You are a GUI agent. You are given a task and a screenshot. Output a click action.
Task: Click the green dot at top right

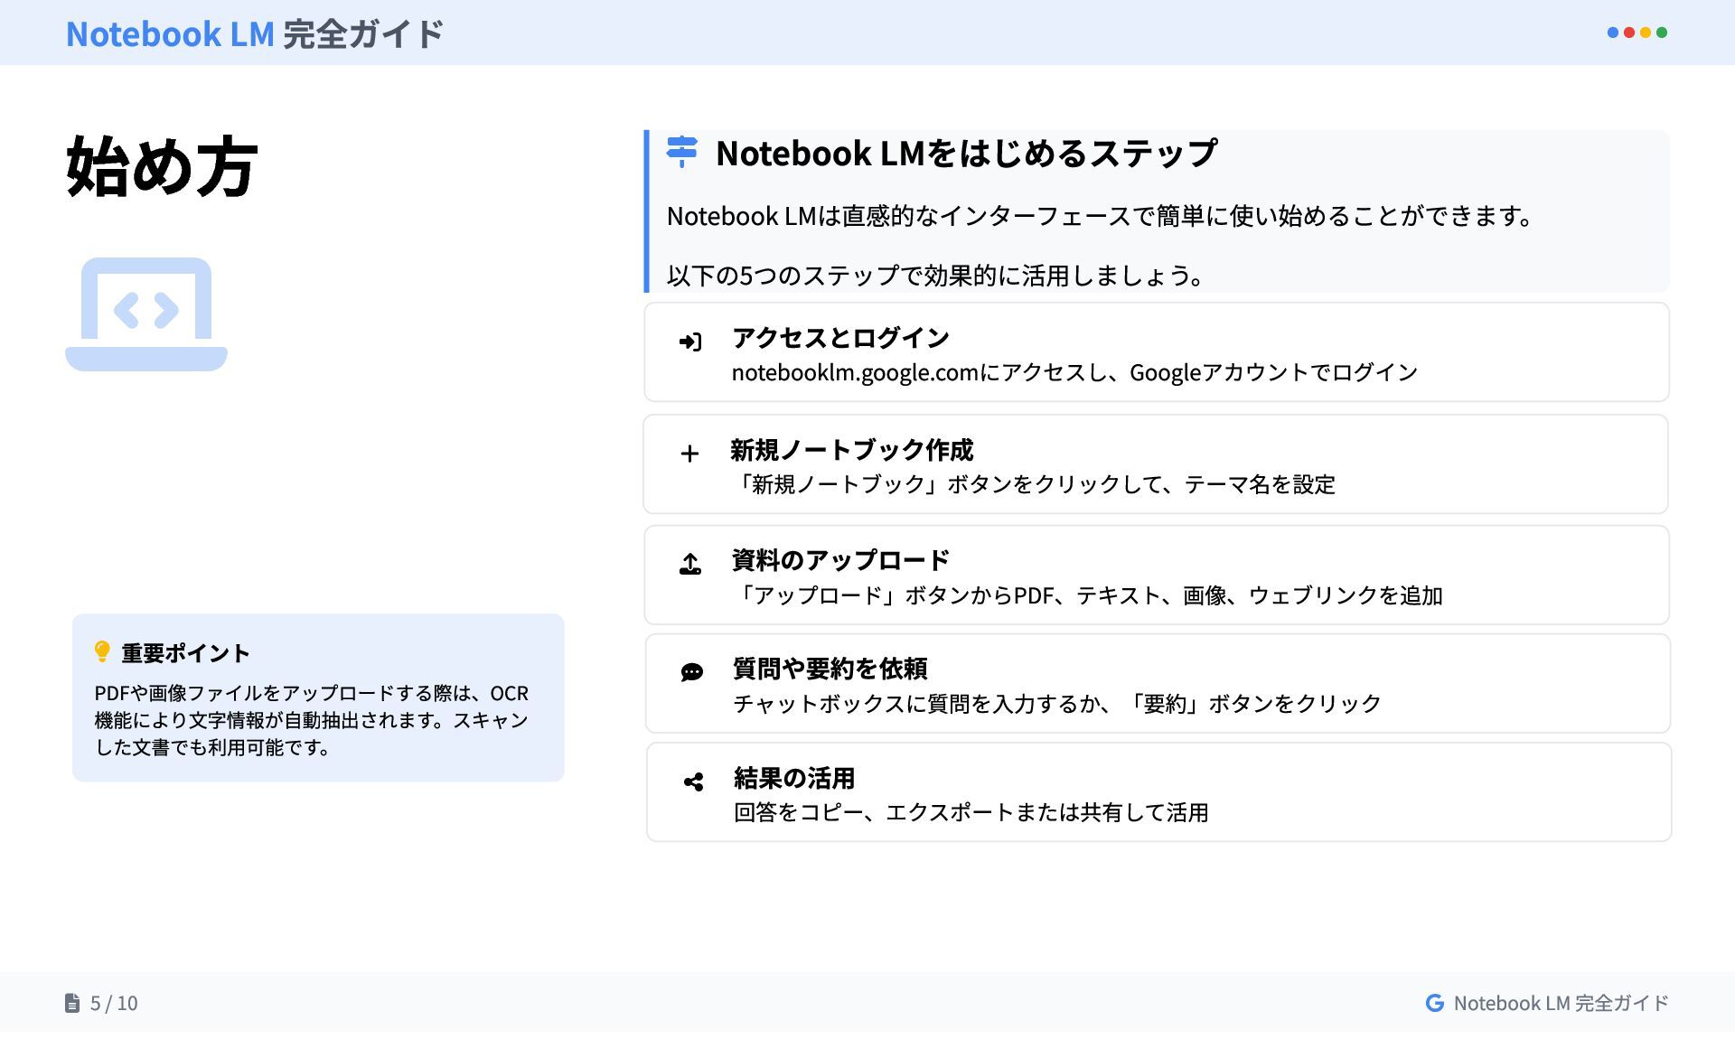[x=1662, y=33]
